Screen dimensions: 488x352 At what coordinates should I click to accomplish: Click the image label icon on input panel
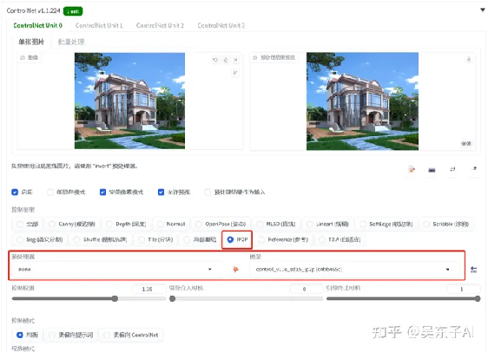click(x=23, y=57)
